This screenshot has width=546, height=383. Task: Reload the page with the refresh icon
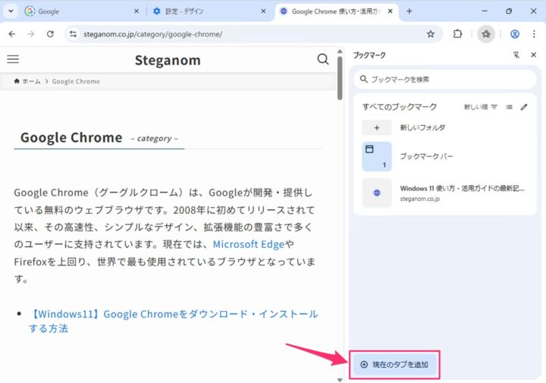point(50,34)
